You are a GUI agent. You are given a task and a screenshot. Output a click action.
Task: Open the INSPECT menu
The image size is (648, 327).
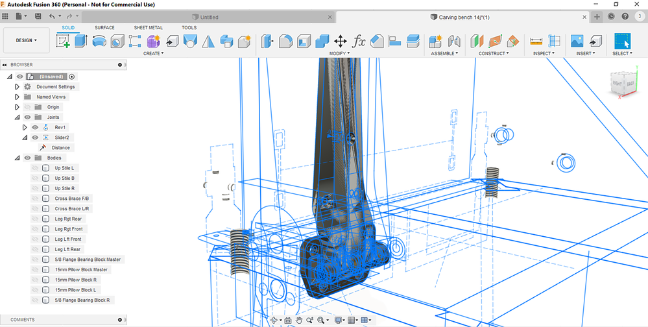click(x=544, y=53)
